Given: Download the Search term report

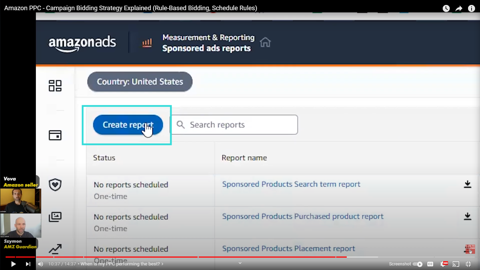Looking at the screenshot, I should 467,184.
